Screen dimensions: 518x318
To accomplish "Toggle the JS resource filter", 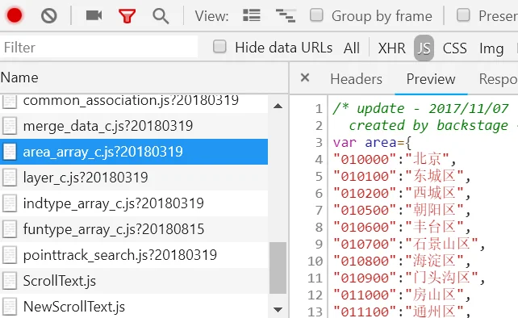I will tap(424, 48).
